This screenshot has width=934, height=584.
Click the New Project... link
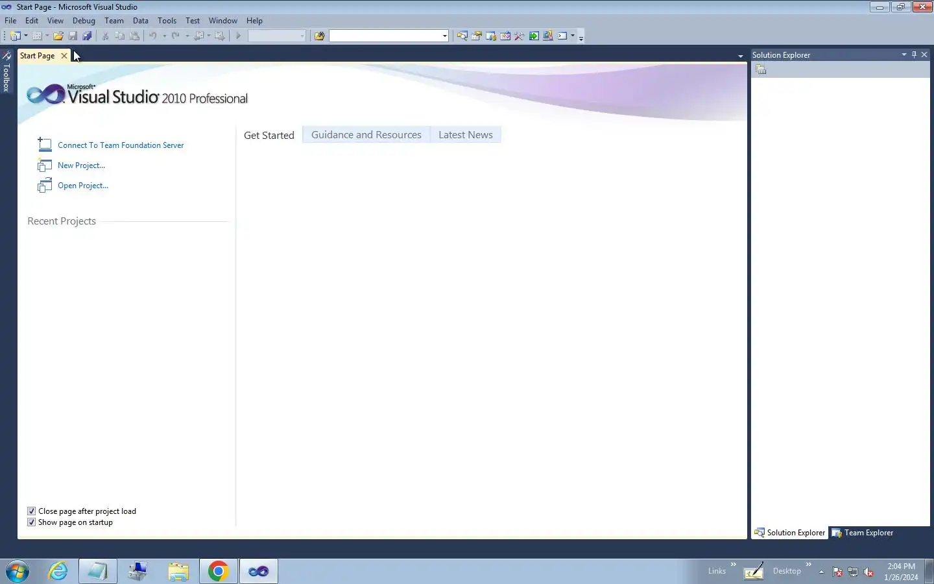(x=81, y=165)
